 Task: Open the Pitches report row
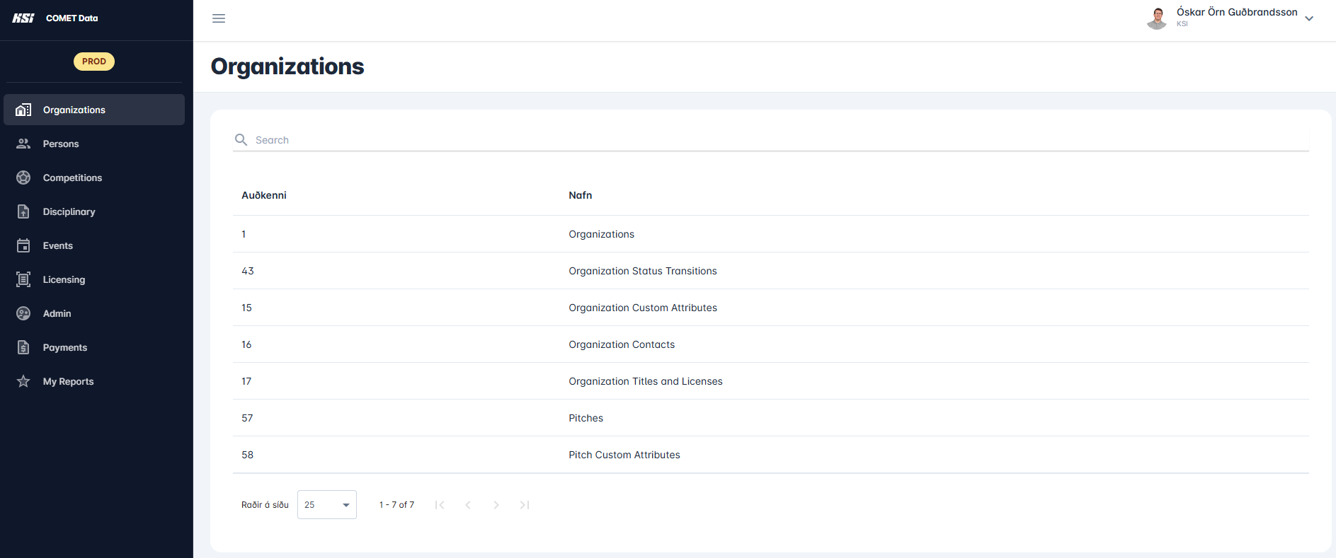tap(586, 418)
